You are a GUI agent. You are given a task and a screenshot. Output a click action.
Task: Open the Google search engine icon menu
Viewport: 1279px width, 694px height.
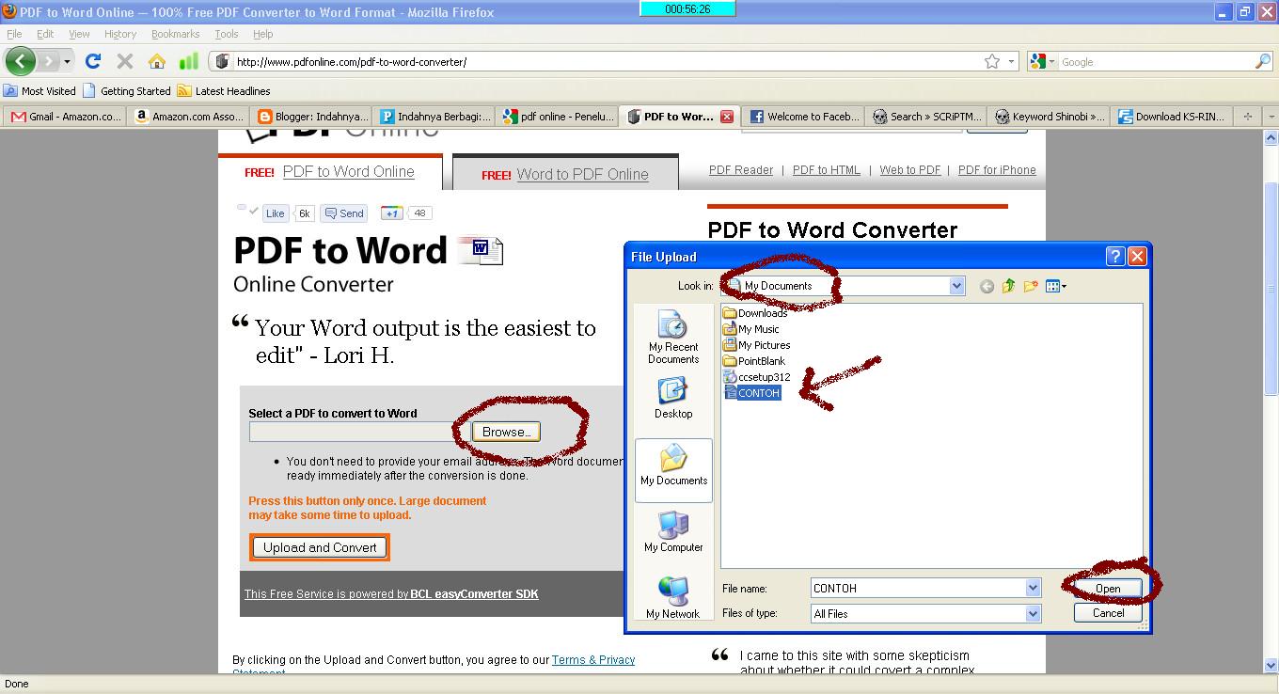(1042, 61)
